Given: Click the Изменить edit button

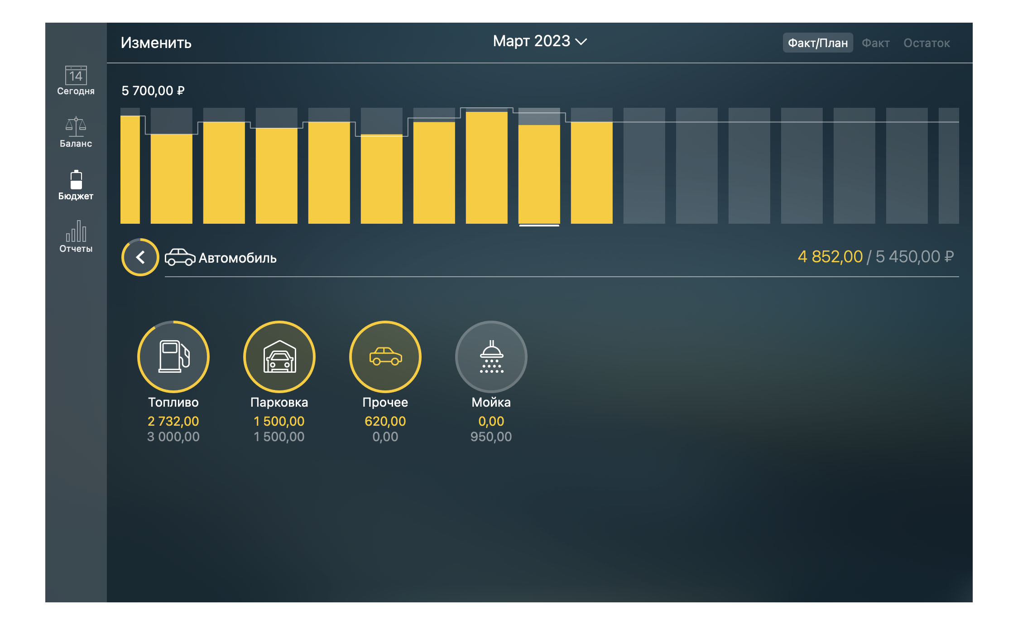Looking at the screenshot, I should point(156,43).
